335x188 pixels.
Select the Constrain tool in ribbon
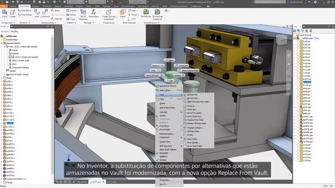pyautogui.click(x=45, y=14)
